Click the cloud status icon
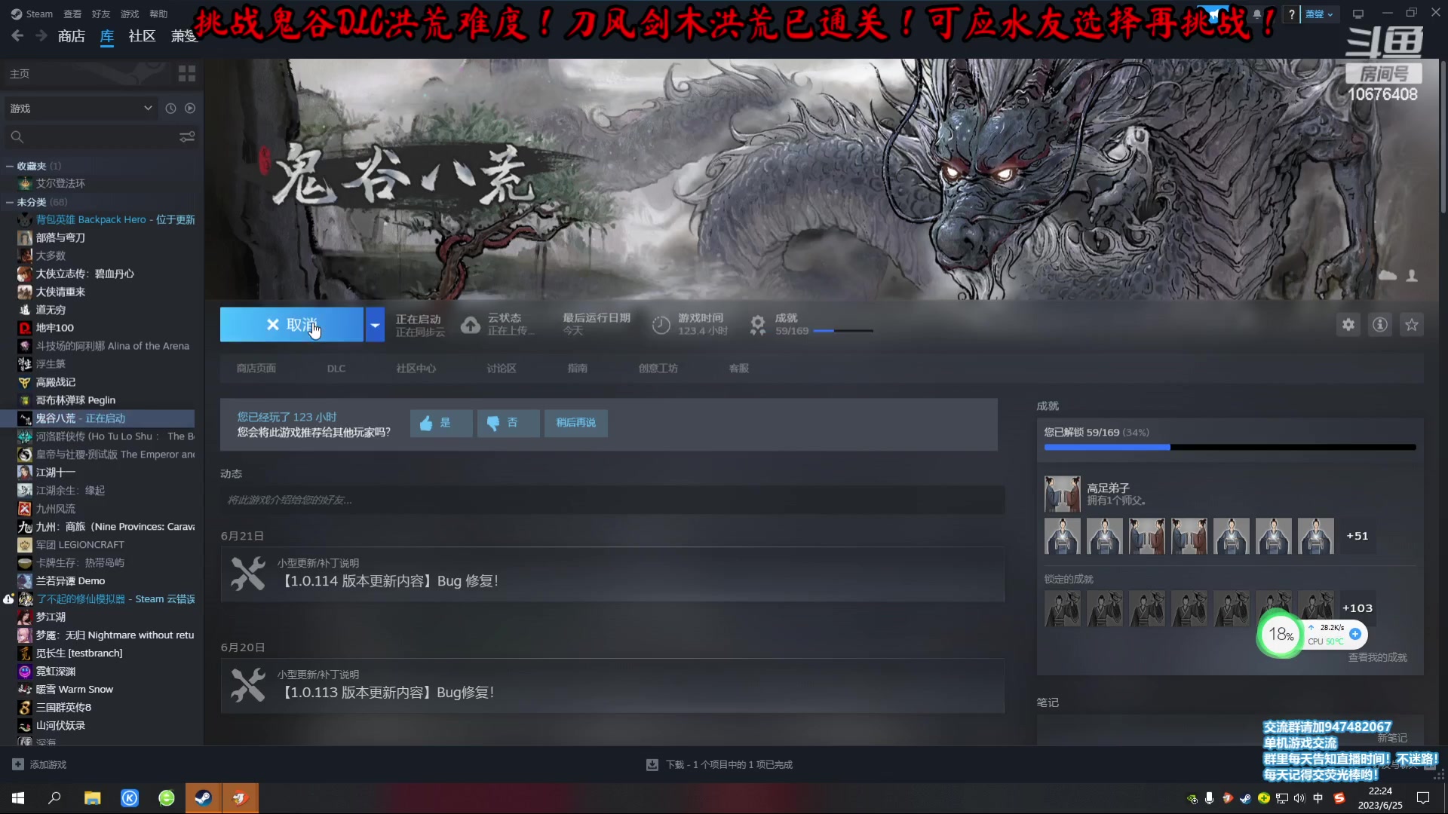1448x814 pixels. (x=471, y=325)
